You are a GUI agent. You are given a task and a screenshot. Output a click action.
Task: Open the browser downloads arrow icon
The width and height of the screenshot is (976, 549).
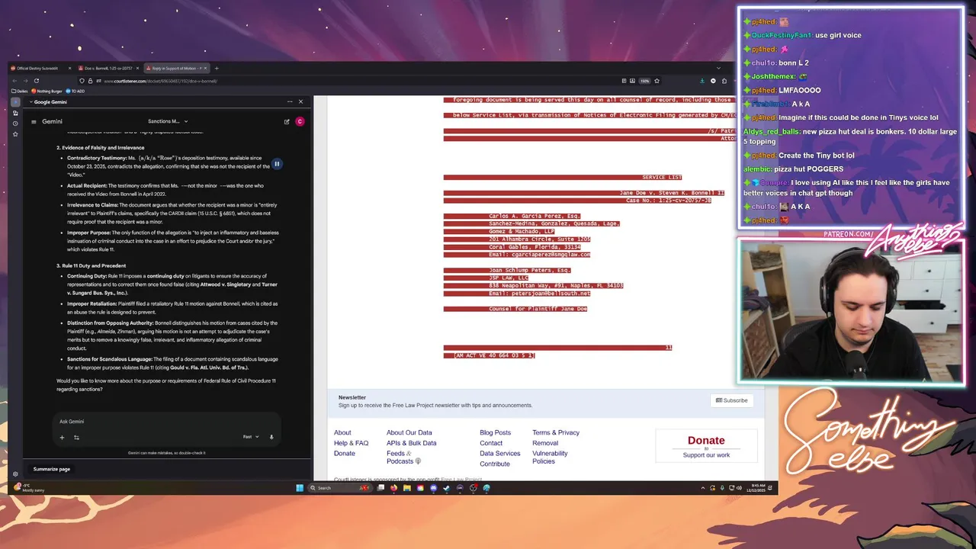pos(701,81)
